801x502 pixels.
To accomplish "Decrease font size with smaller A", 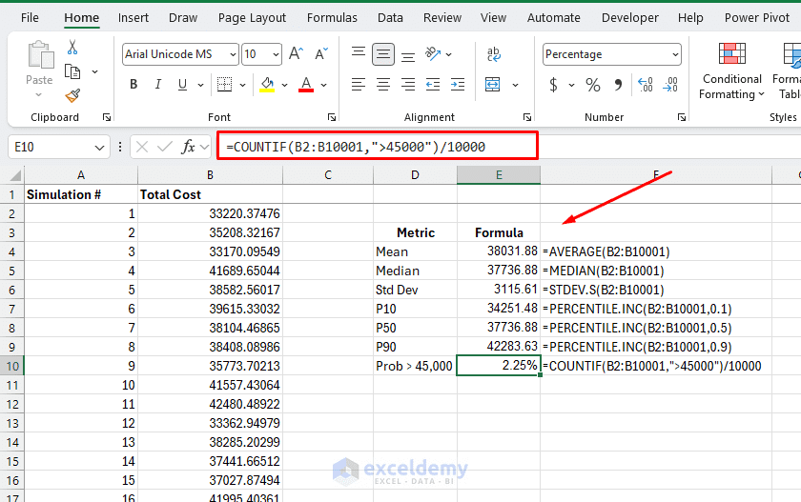I will (321, 53).
